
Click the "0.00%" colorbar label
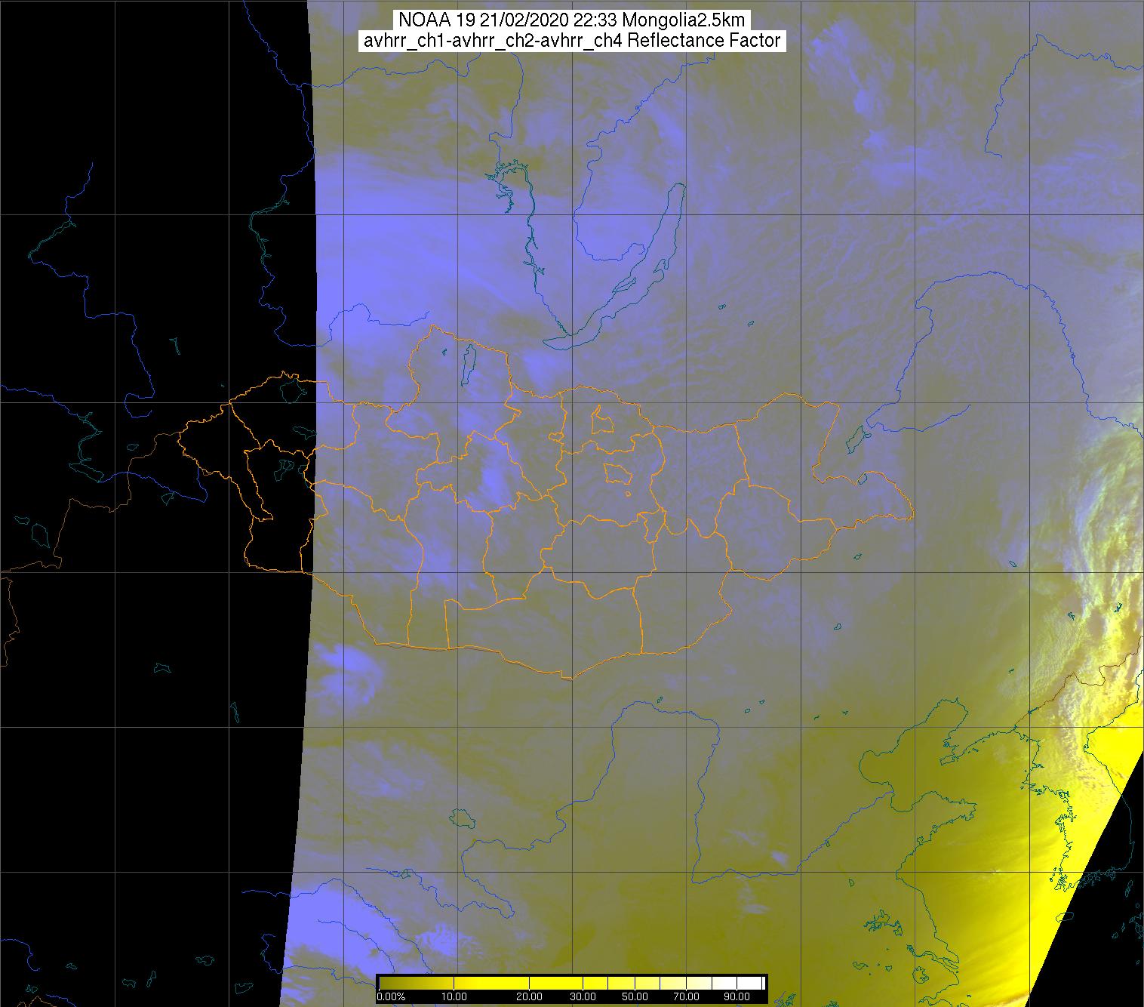pos(391,996)
